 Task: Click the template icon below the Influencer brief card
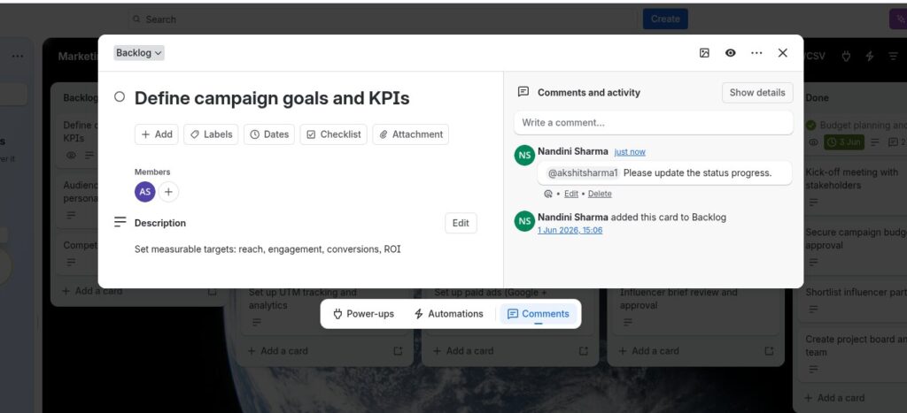[x=770, y=350]
